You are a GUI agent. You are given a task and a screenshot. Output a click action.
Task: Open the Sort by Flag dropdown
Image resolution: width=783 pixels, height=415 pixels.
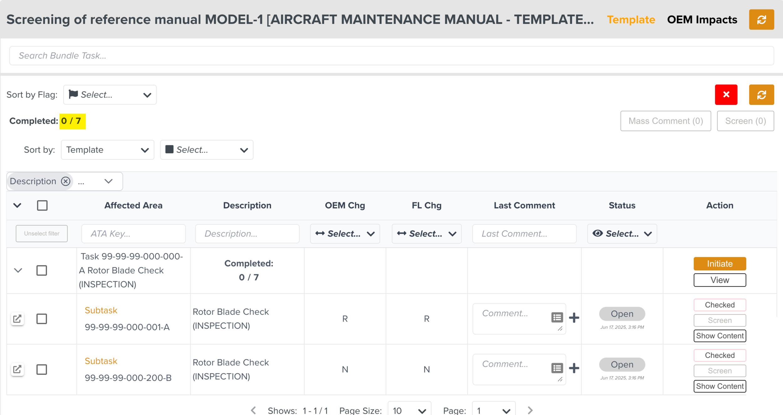(x=110, y=95)
